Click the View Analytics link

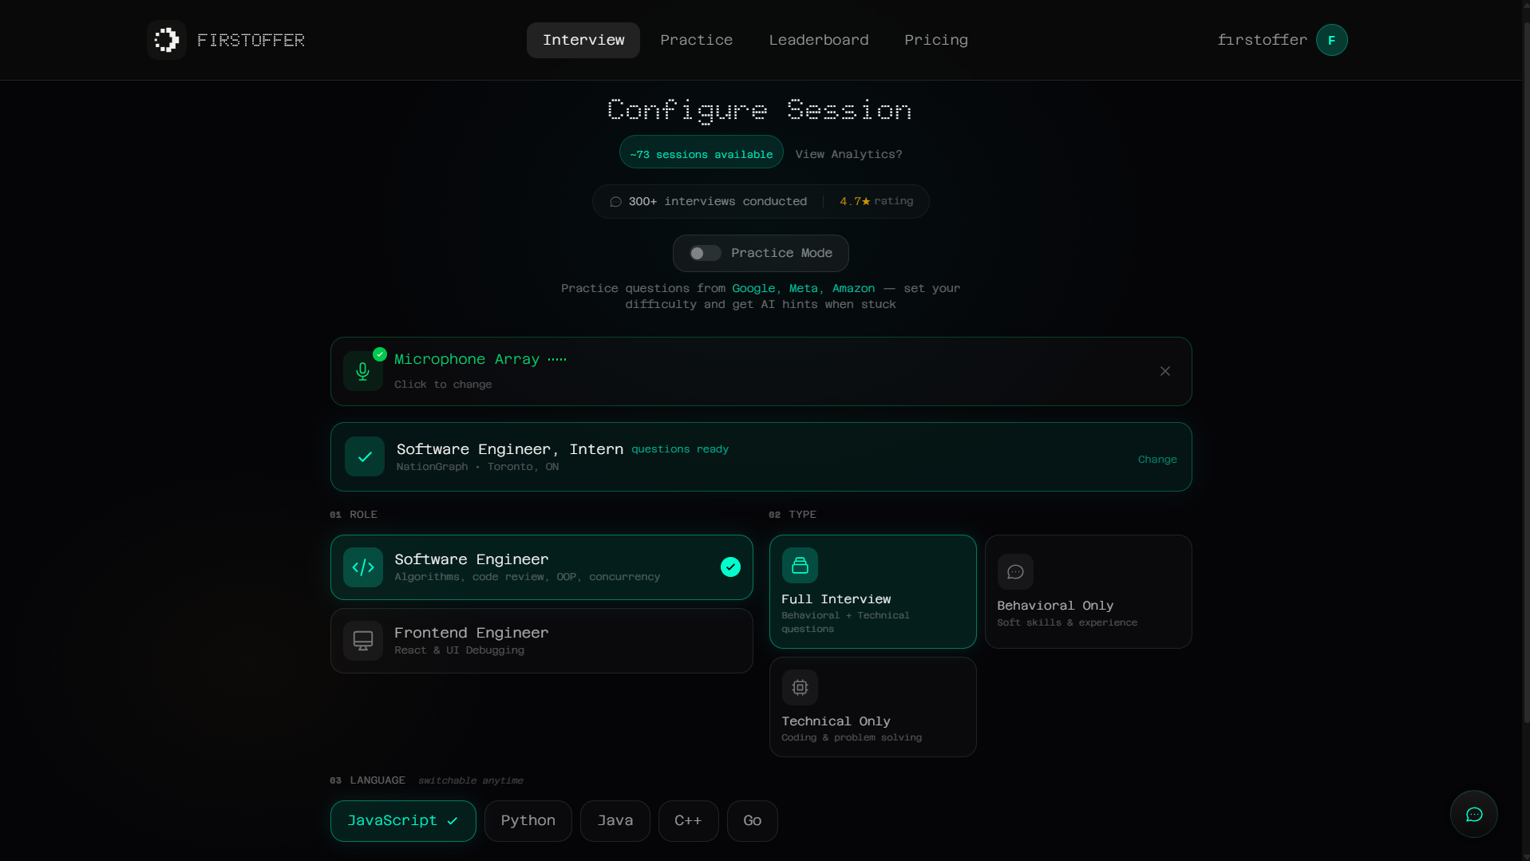(848, 153)
